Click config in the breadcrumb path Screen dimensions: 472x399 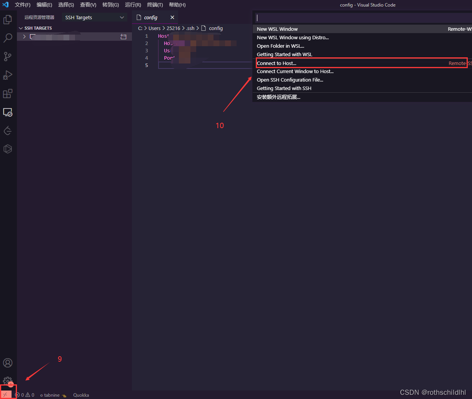coord(216,28)
